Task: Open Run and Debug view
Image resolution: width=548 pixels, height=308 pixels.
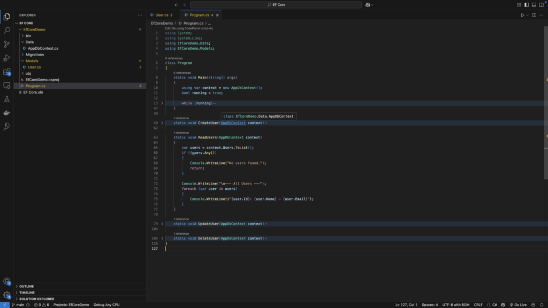Action: click(x=6, y=58)
